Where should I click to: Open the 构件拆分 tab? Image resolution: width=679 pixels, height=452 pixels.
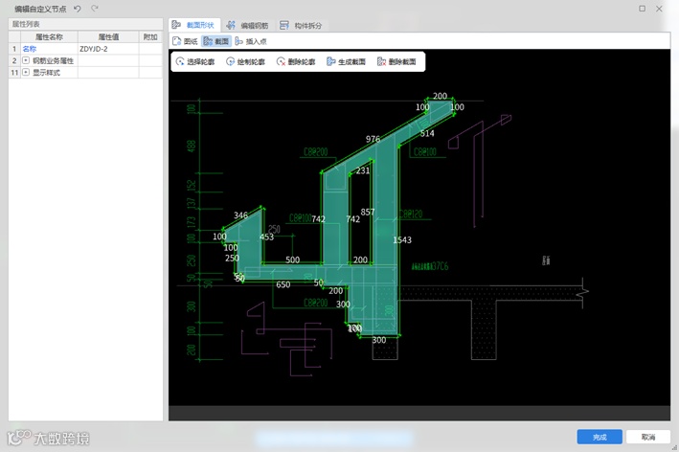(x=303, y=25)
